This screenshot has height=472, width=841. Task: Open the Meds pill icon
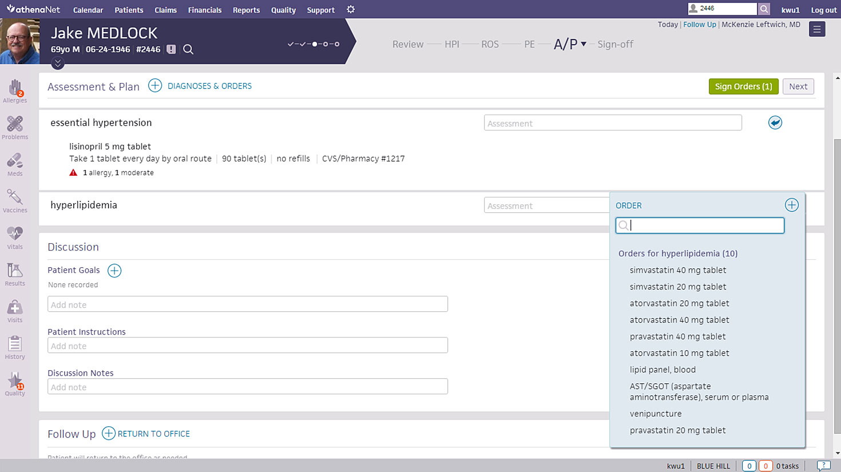coord(15,161)
